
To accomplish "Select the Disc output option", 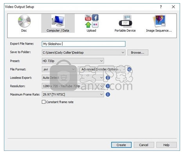I will tap(24, 23).
